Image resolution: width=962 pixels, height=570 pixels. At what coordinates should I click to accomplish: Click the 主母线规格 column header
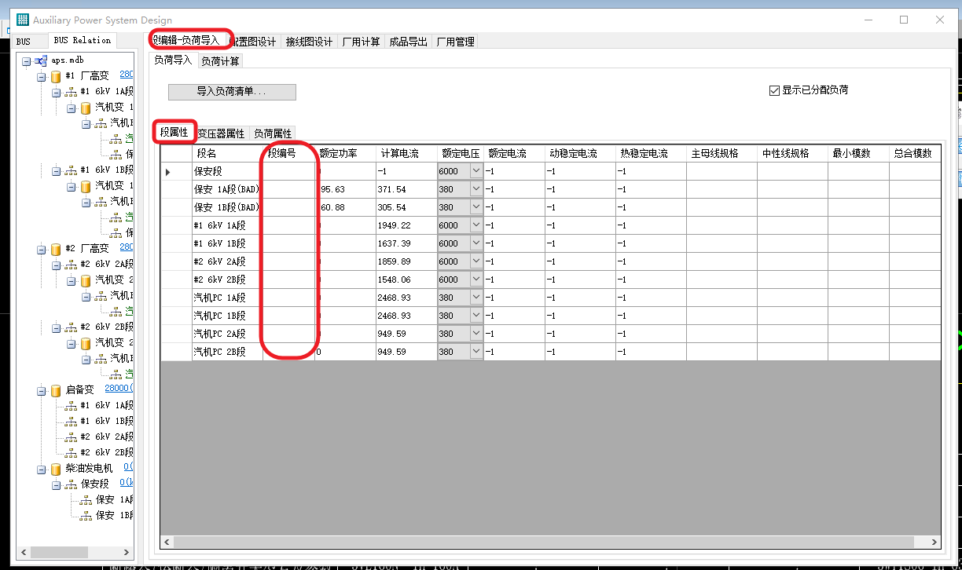721,153
